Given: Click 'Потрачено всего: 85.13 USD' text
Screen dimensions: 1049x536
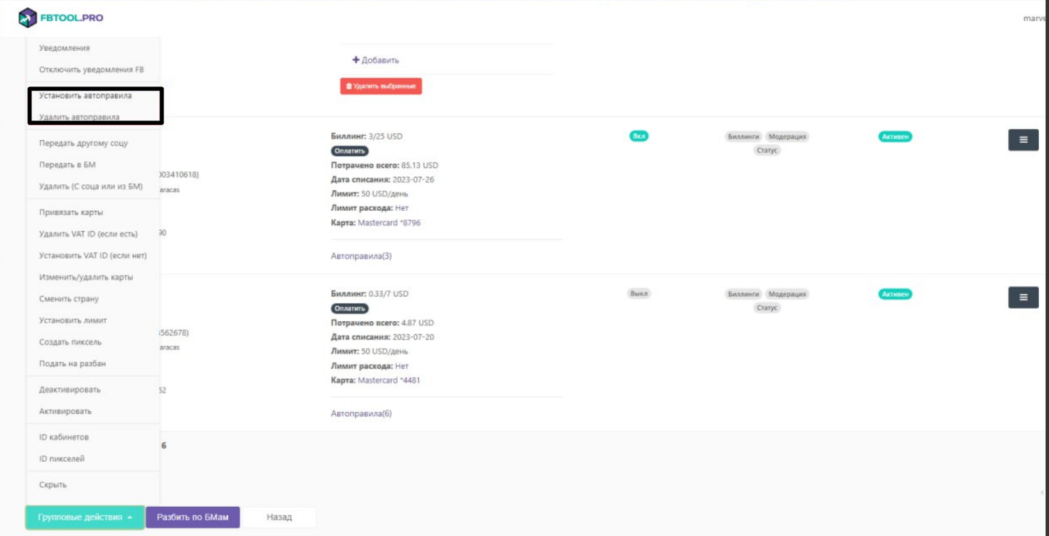Looking at the screenshot, I should tap(384, 165).
